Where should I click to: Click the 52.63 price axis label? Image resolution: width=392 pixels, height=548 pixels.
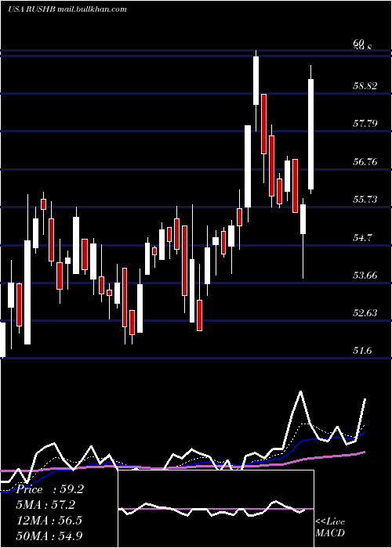point(365,313)
